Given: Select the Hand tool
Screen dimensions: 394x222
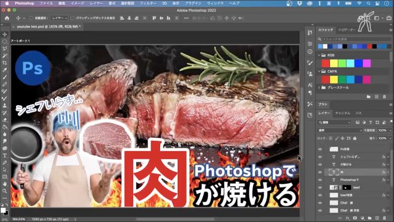Looking at the screenshot, I should [x=4, y=184].
